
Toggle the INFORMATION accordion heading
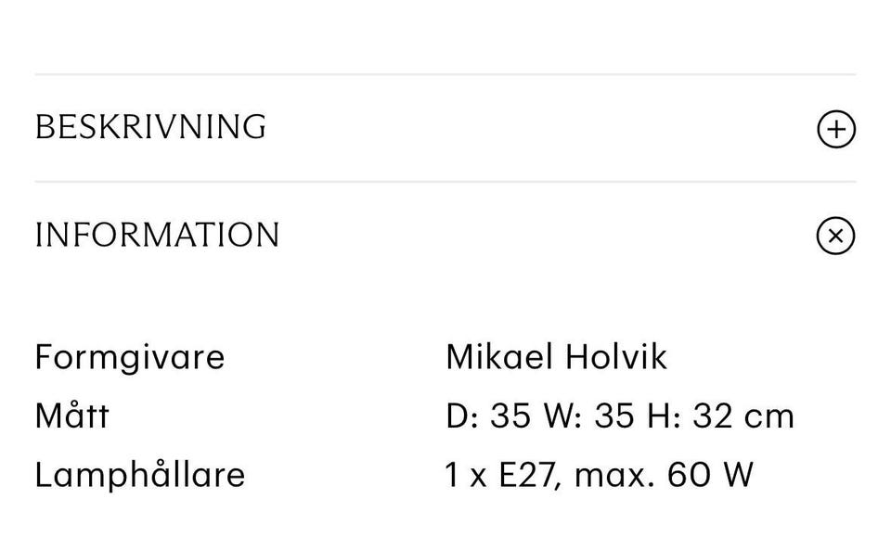[x=157, y=236]
